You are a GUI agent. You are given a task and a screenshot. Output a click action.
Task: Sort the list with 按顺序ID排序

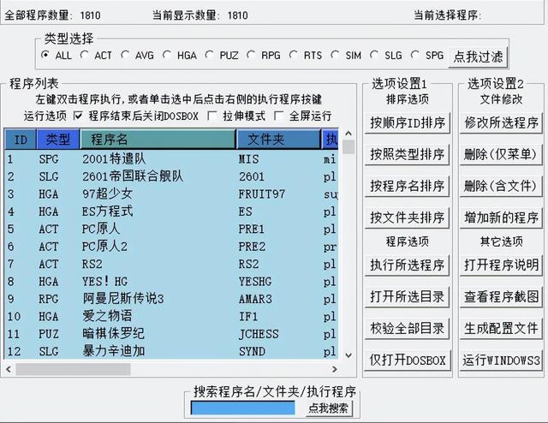pos(408,122)
